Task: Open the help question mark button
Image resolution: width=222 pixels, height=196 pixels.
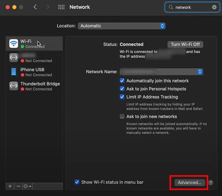Action: click(x=211, y=183)
